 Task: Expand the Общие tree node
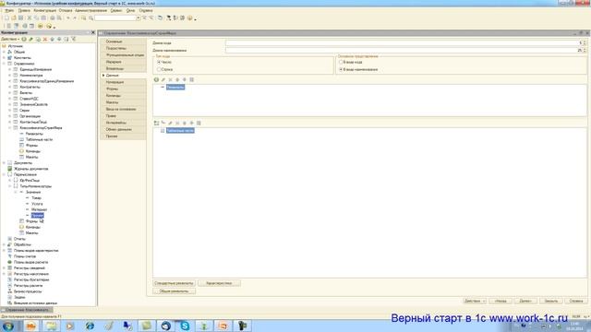coord(4,52)
